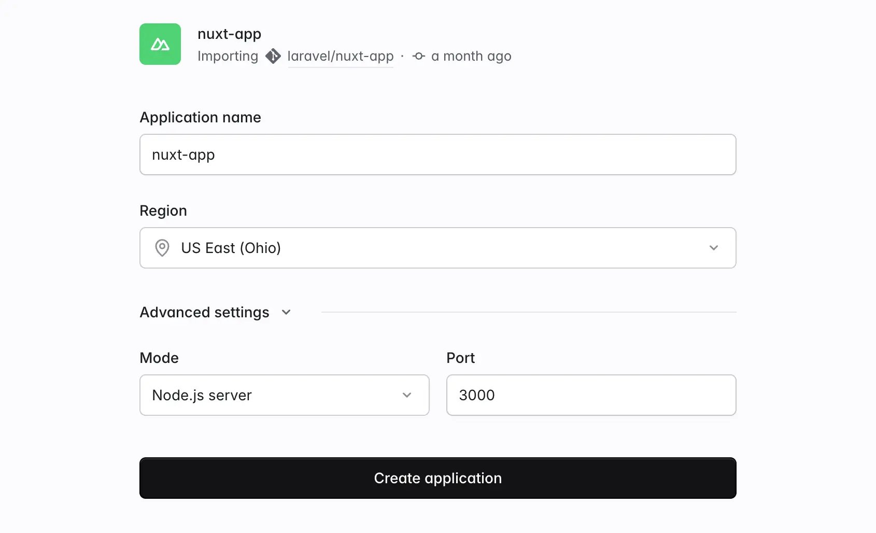Click the Create application button
876x533 pixels.
click(438, 478)
